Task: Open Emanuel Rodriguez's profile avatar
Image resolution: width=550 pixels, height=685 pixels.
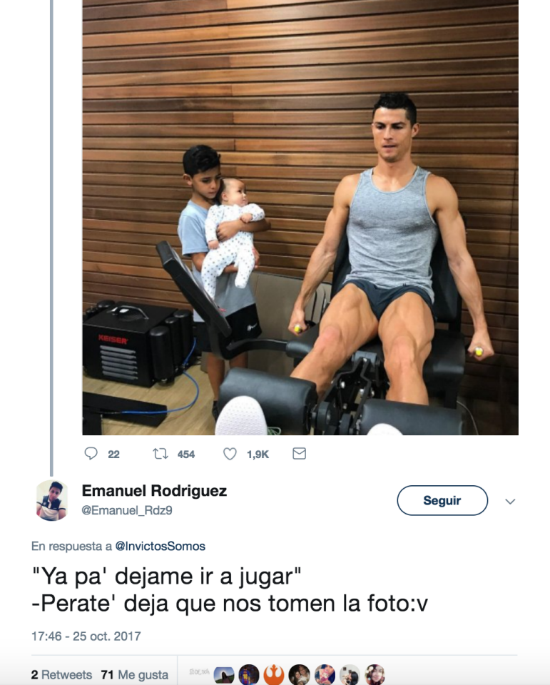Action: click(x=51, y=500)
